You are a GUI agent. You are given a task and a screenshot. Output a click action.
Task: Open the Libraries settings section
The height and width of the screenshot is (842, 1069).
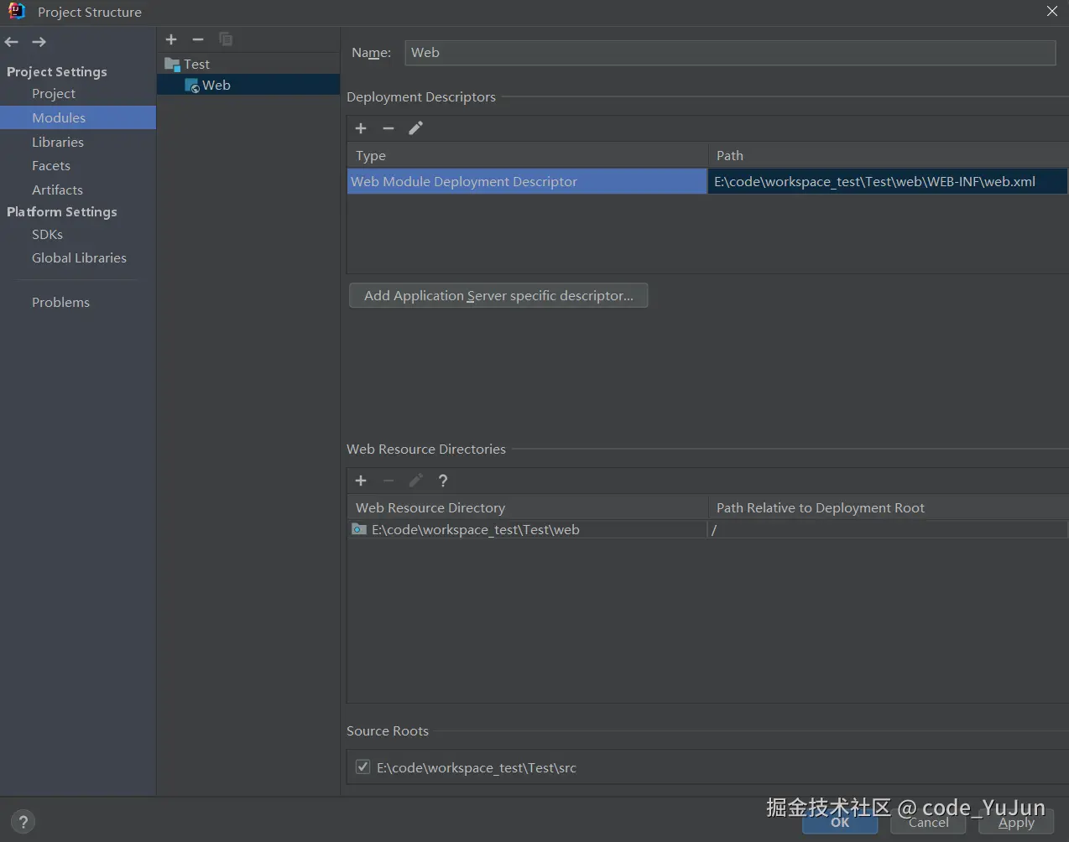58,143
